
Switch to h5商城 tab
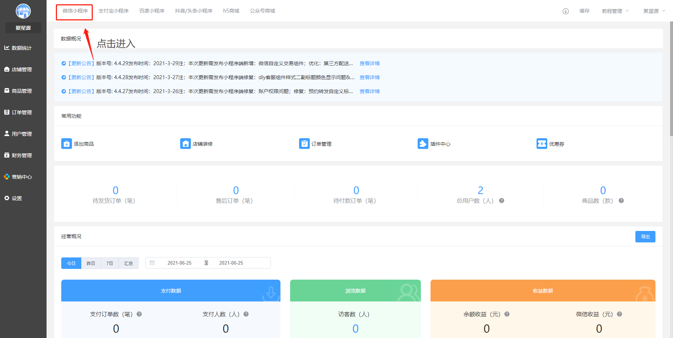click(x=231, y=11)
